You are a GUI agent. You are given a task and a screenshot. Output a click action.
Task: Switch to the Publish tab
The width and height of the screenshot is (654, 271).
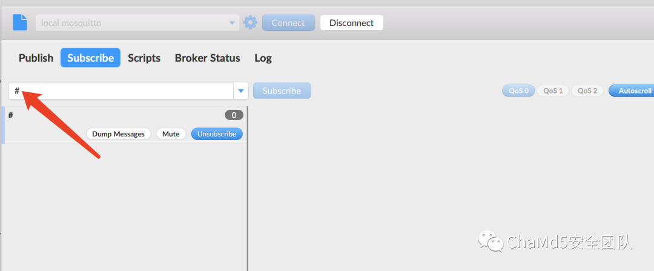[x=36, y=58]
